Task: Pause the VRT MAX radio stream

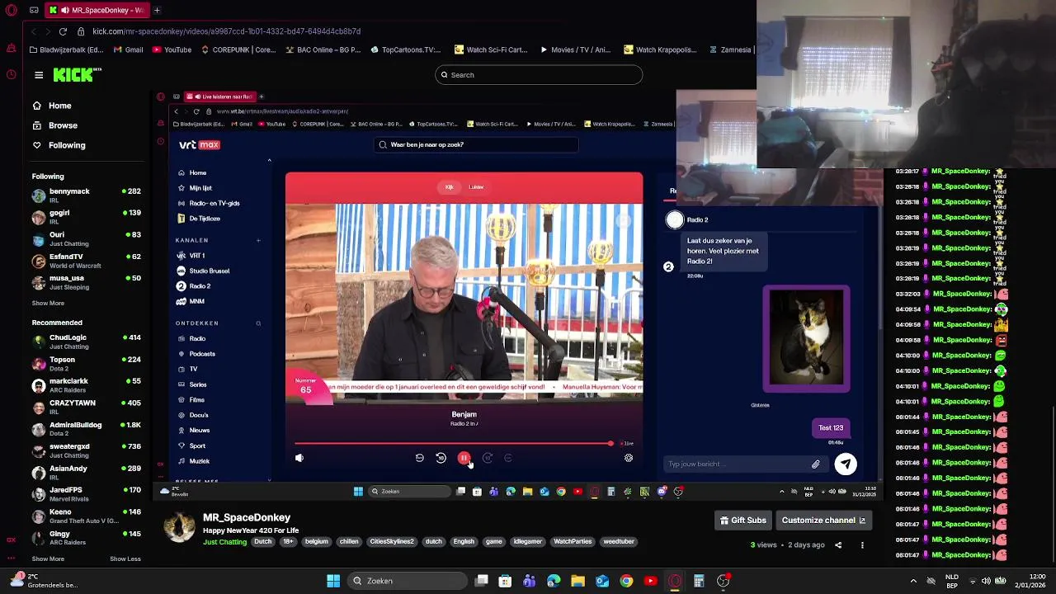Action: coord(464,458)
